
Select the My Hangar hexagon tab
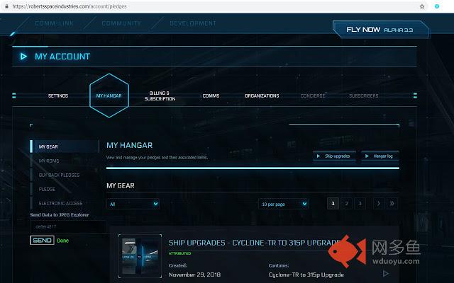109,96
